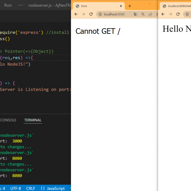Close the Error browser tab

(121, 6)
